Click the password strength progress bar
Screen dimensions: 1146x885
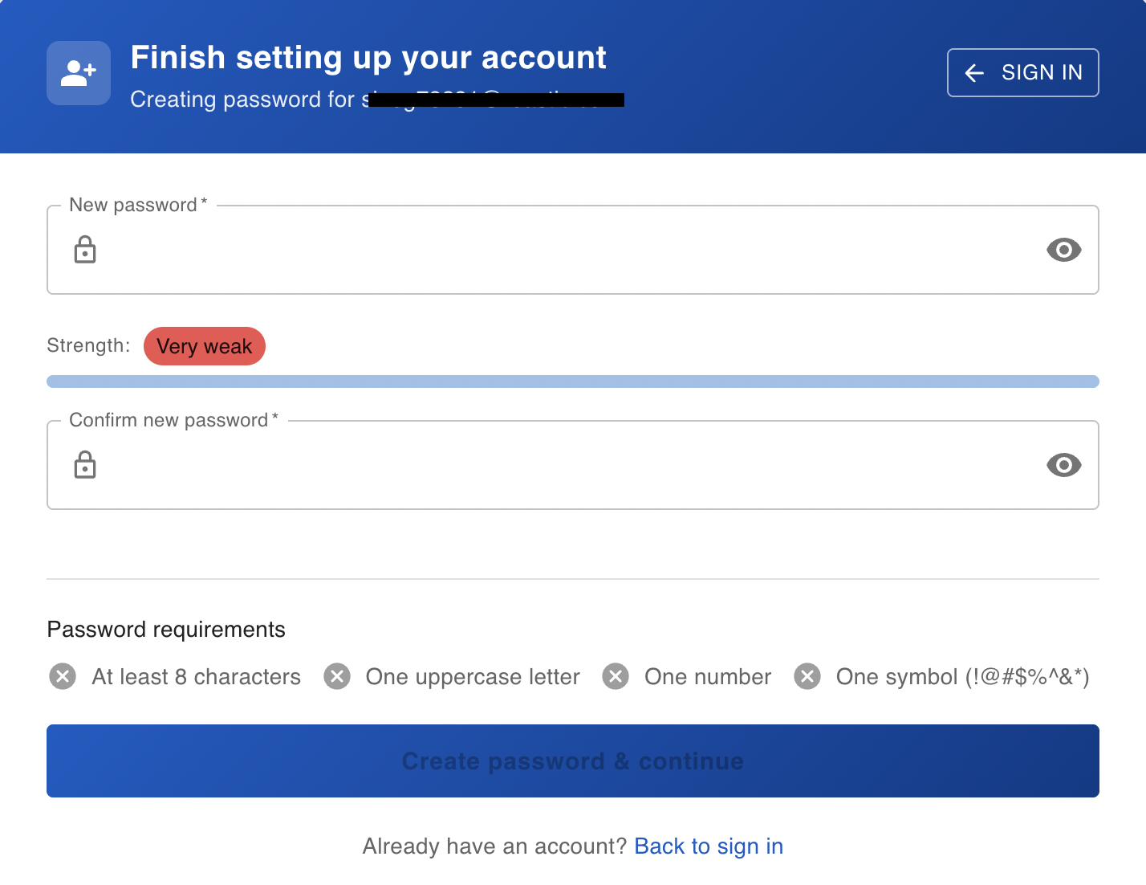572,381
